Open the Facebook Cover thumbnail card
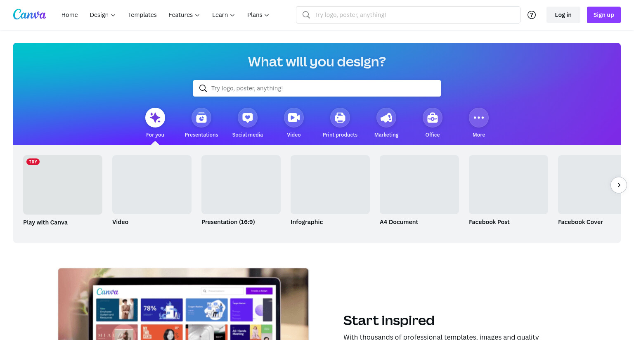The height and width of the screenshot is (340, 634). pyautogui.click(x=589, y=184)
